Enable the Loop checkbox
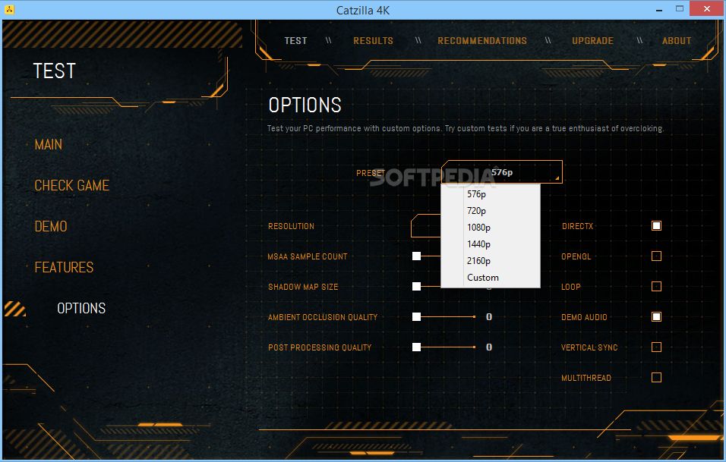This screenshot has height=462, width=726. pyautogui.click(x=656, y=286)
